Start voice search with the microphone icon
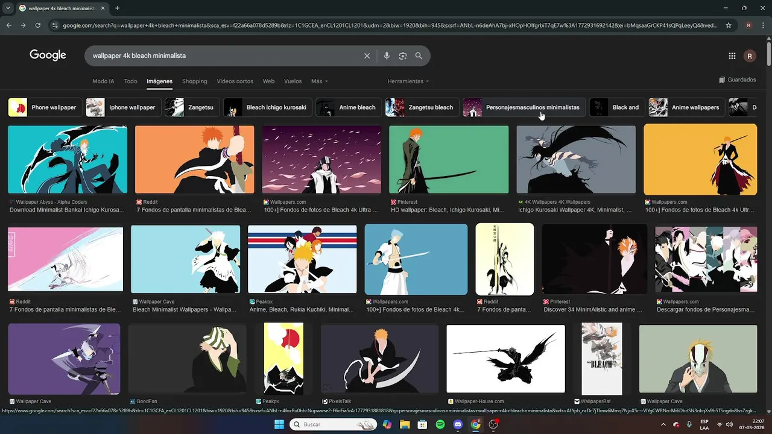 (387, 55)
